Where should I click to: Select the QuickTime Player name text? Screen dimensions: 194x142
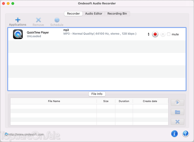(x=38, y=32)
